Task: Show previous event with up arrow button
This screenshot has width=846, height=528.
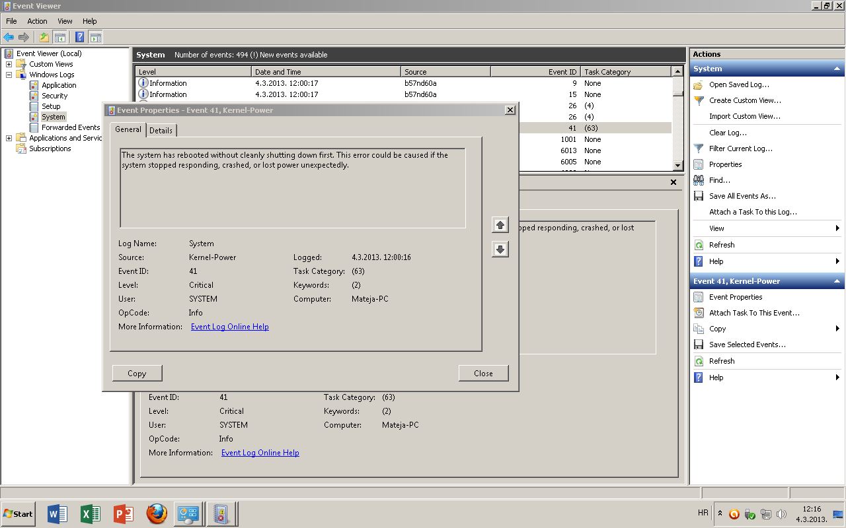Action: (x=500, y=226)
